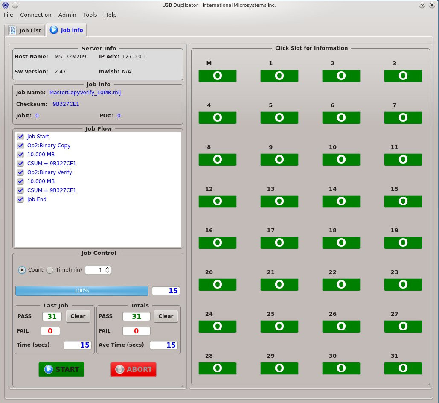This screenshot has width=439, height=403.
Task: Click the elapsed time field beside progress bar
Action: coord(166,291)
